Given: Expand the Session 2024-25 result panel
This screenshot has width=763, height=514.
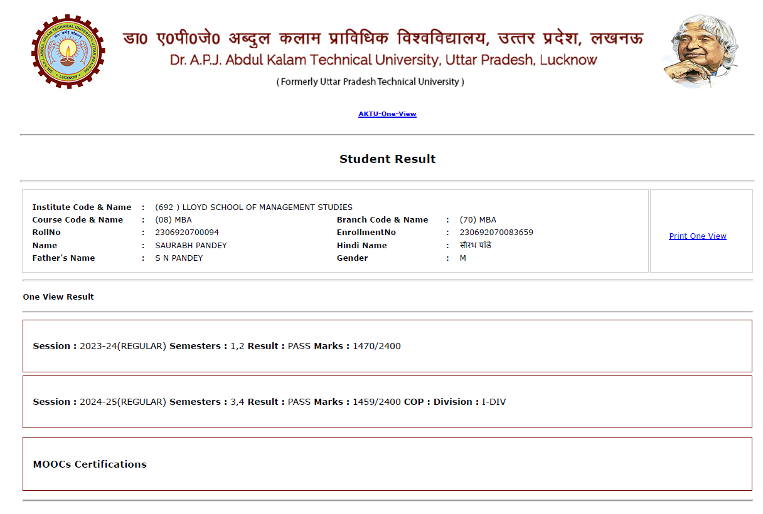Looking at the screenshot, I should click(387, 402).
